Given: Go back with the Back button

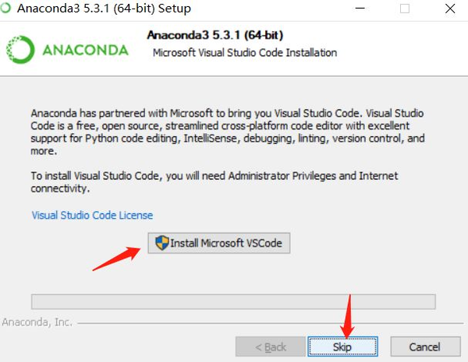Looking at the screenshot, I should click(x=271, y=346).
